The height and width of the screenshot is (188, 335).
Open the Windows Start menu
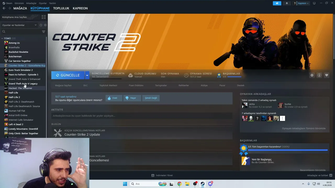tap(125, 184)
